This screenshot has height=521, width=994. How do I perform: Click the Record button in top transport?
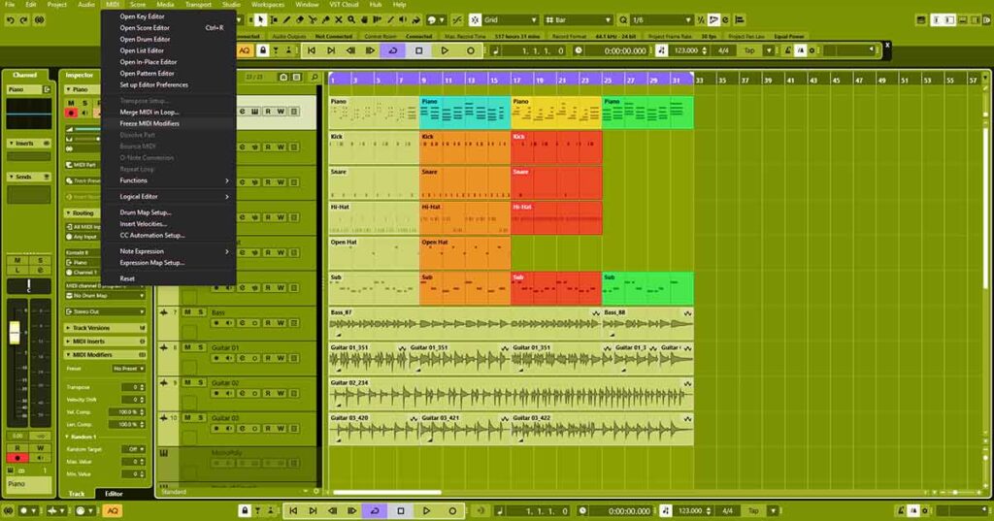click(471, 50)
